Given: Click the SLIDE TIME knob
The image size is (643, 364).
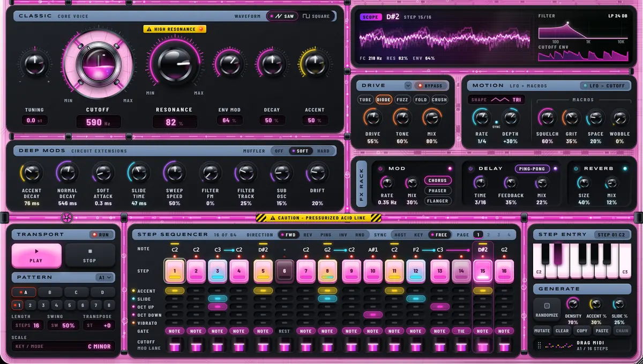Looking at the screenshot, I should [x=138, y=172].
